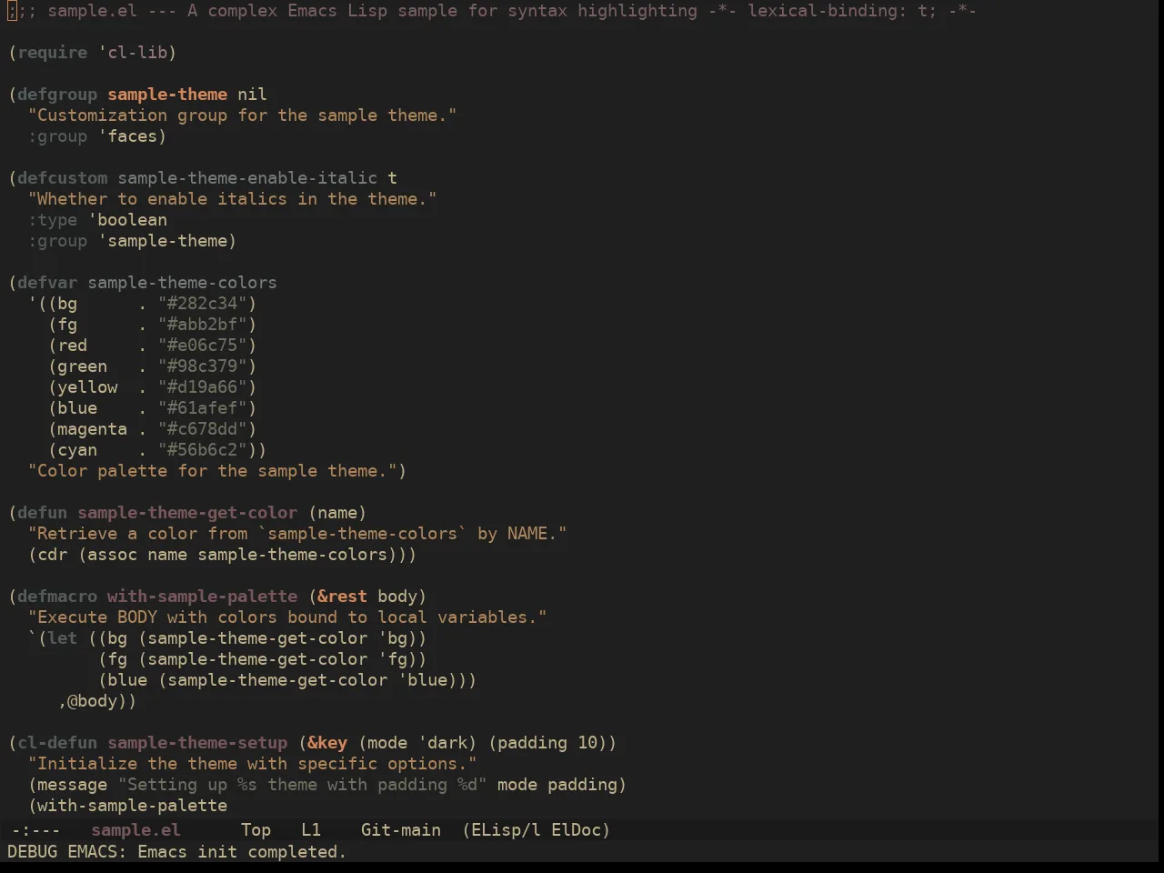Click the :type keyword

point(53,220)
